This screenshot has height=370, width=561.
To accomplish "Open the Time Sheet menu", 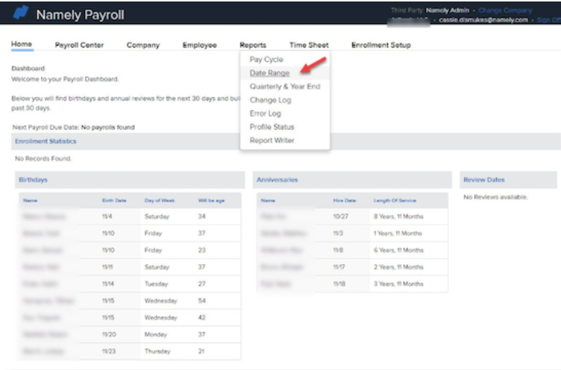I will [308, 46].
